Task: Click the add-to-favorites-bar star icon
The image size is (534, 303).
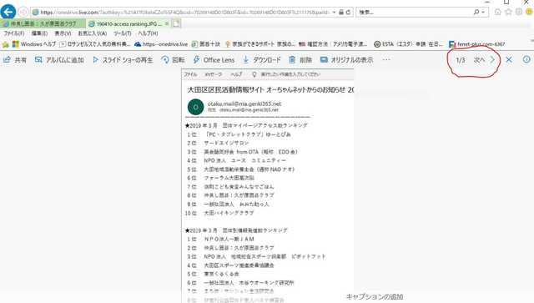Action: 6,44
